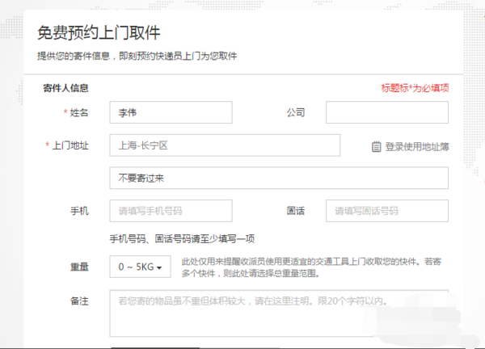The width and height of the screenshot is (485, 349).
Task: Click the 上门地址 field label
Action: click(x=70, y=145)
